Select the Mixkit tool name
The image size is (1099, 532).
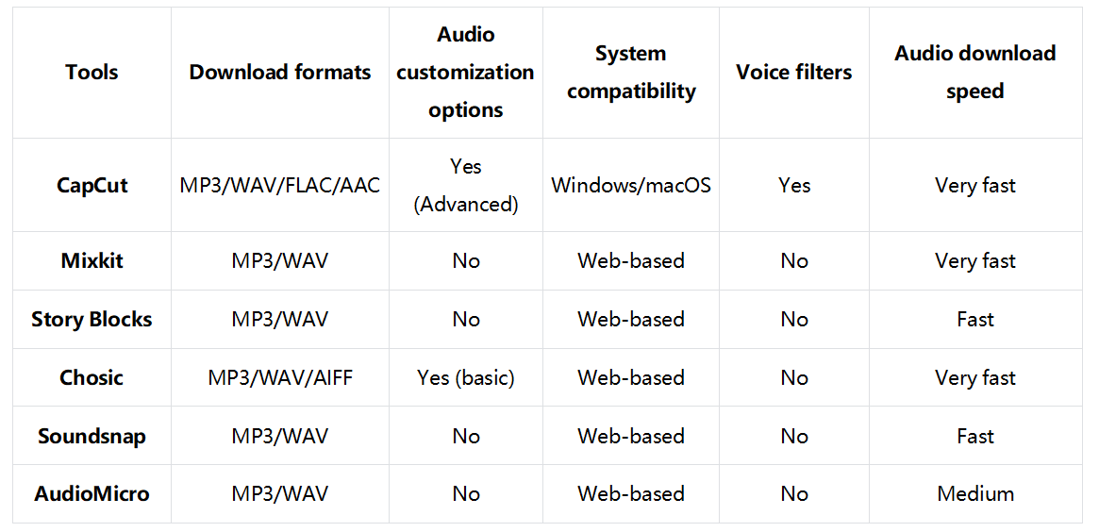pyautogui.click(x=92, y=260)
